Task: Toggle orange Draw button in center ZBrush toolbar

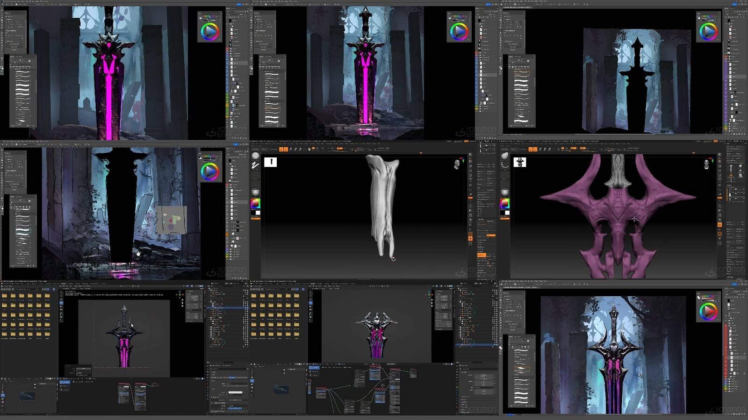Action: tap(286, 149)
